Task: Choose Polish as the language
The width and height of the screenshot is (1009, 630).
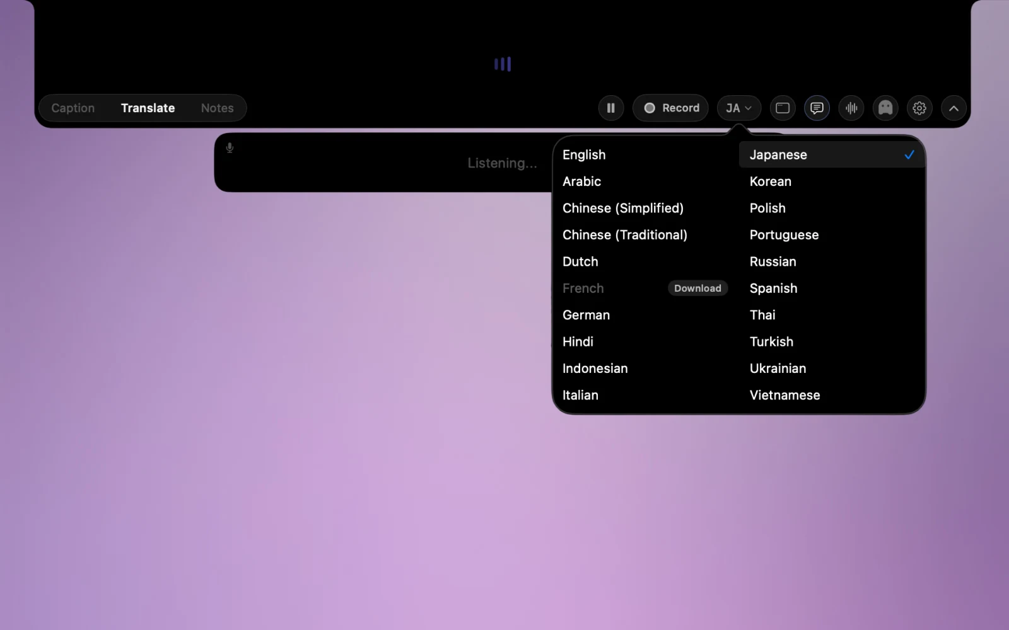Action: 832,208
